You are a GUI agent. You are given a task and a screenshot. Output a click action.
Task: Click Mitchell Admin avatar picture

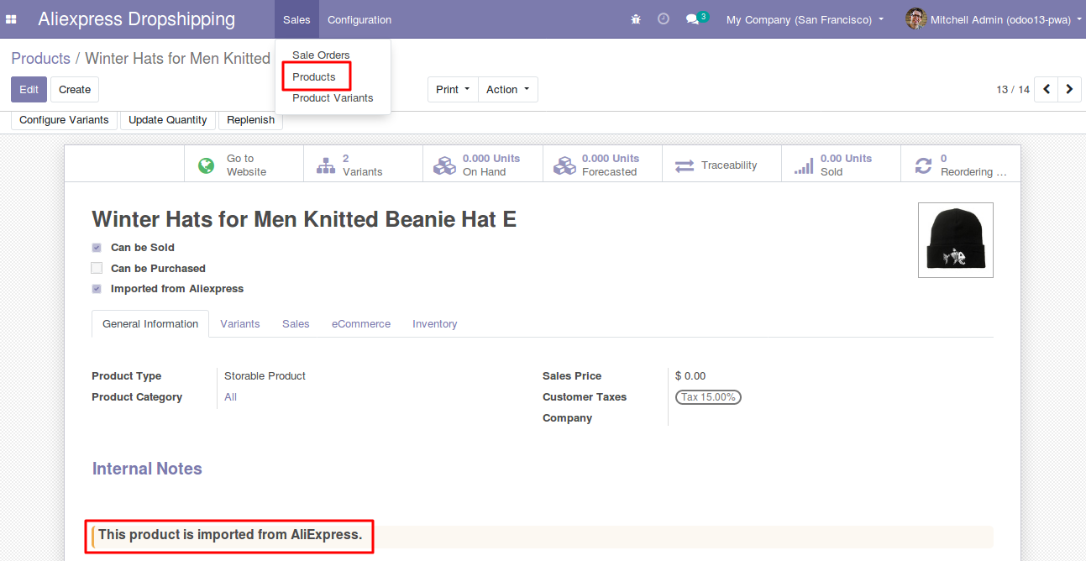(x=915, y=19)
